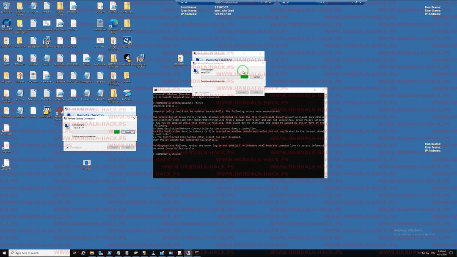Select the Servers.txt desktop file
The image size is (457, 257).
60,77
